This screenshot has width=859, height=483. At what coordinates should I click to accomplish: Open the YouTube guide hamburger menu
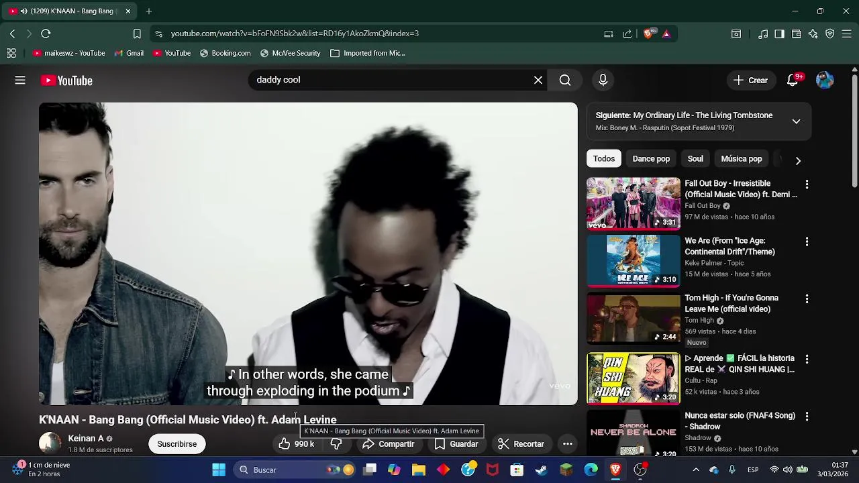click(x=20, y=80)
